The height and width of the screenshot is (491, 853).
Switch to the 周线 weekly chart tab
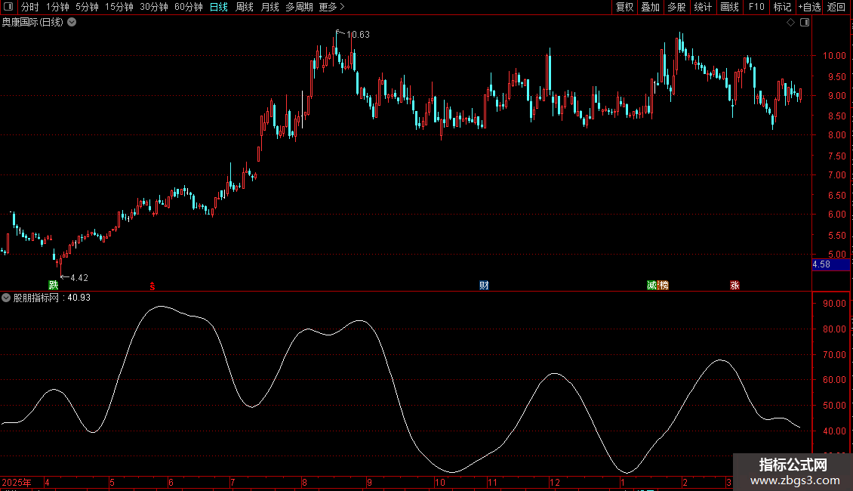point(245,7)
